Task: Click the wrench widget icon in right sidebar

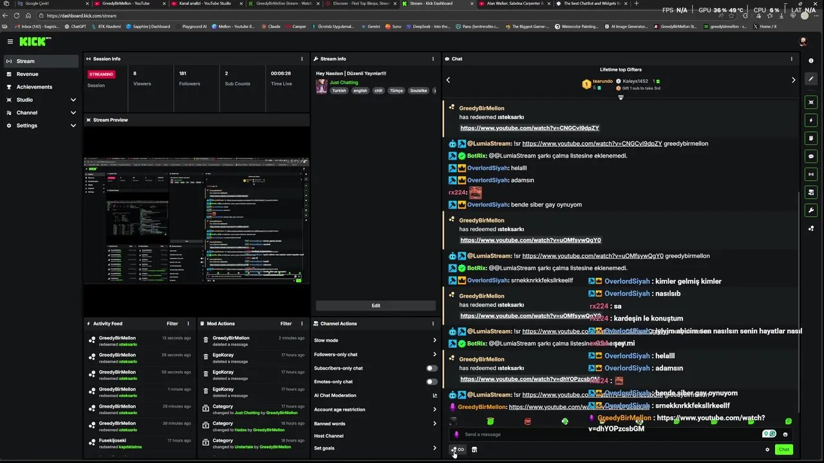Action: pyautogui.click(x=811, y=210)
